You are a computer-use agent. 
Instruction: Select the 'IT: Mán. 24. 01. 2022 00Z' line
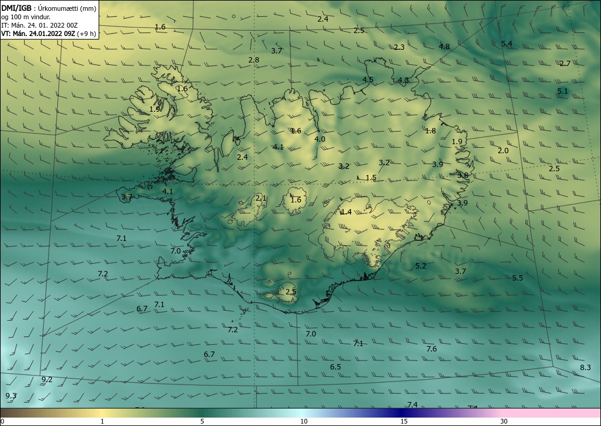click(x=40, y=25)
